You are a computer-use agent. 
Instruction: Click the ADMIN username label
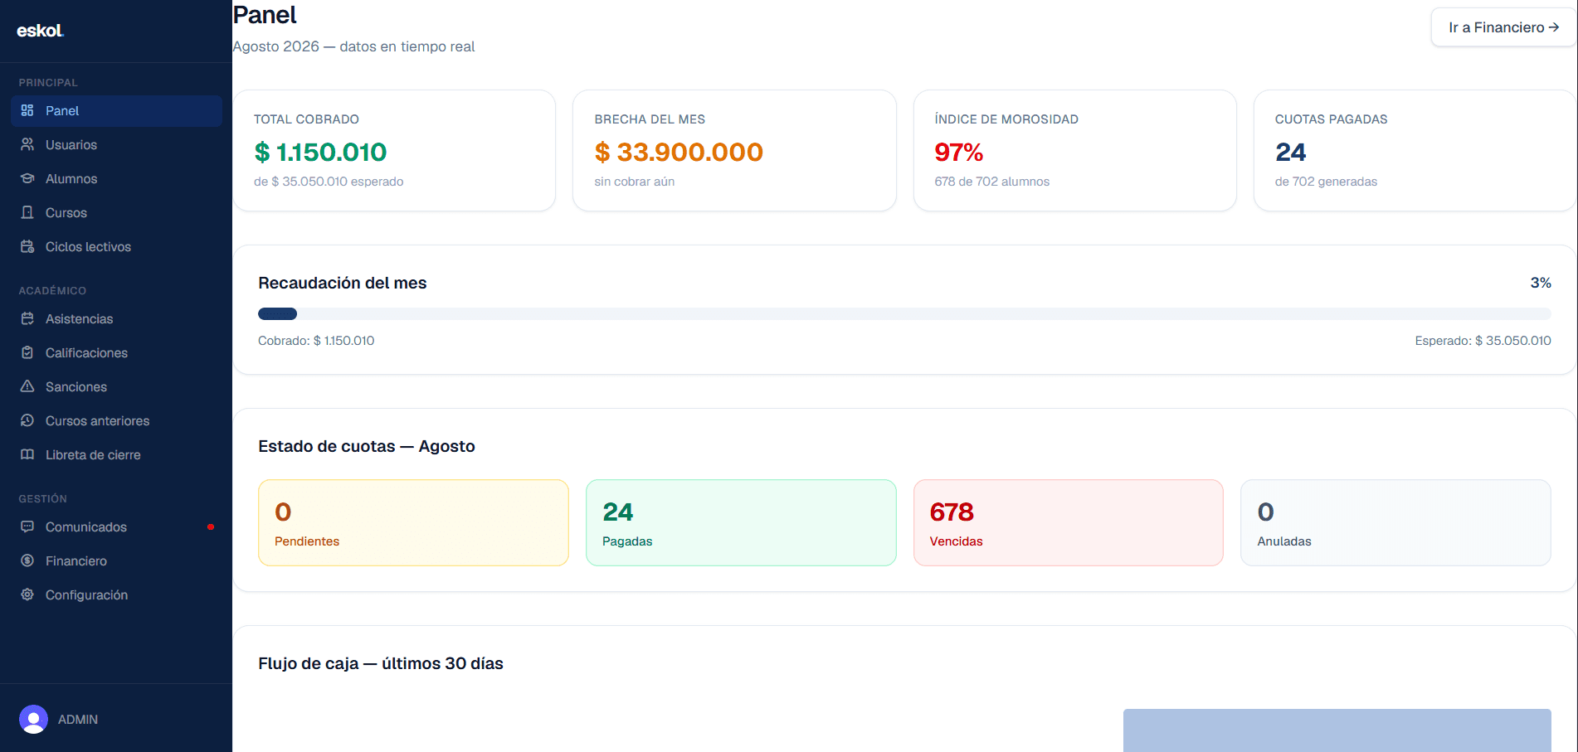tap(78, 720)
